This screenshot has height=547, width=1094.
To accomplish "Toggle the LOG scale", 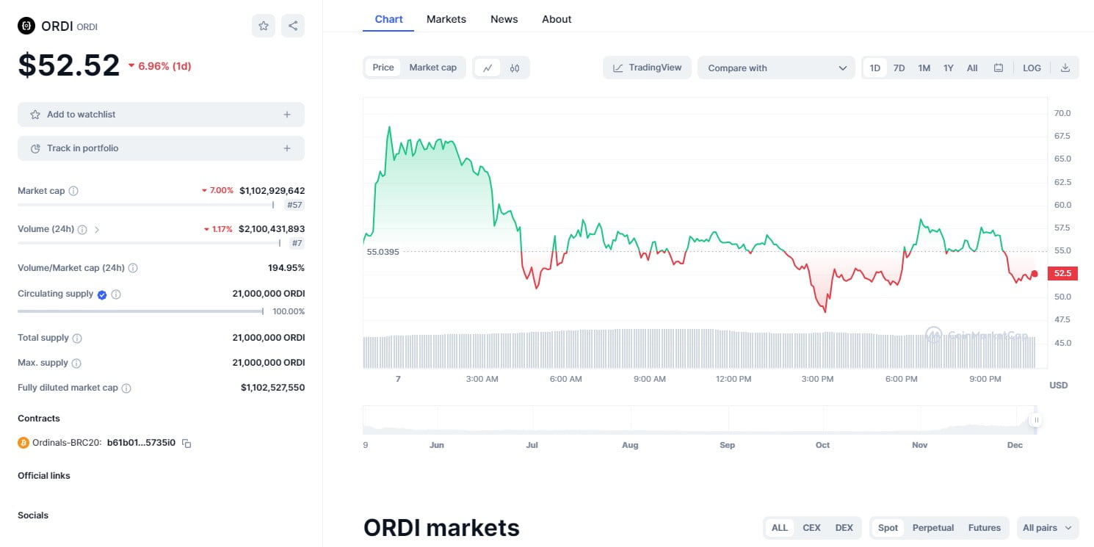I will (x=1032, y=68).
